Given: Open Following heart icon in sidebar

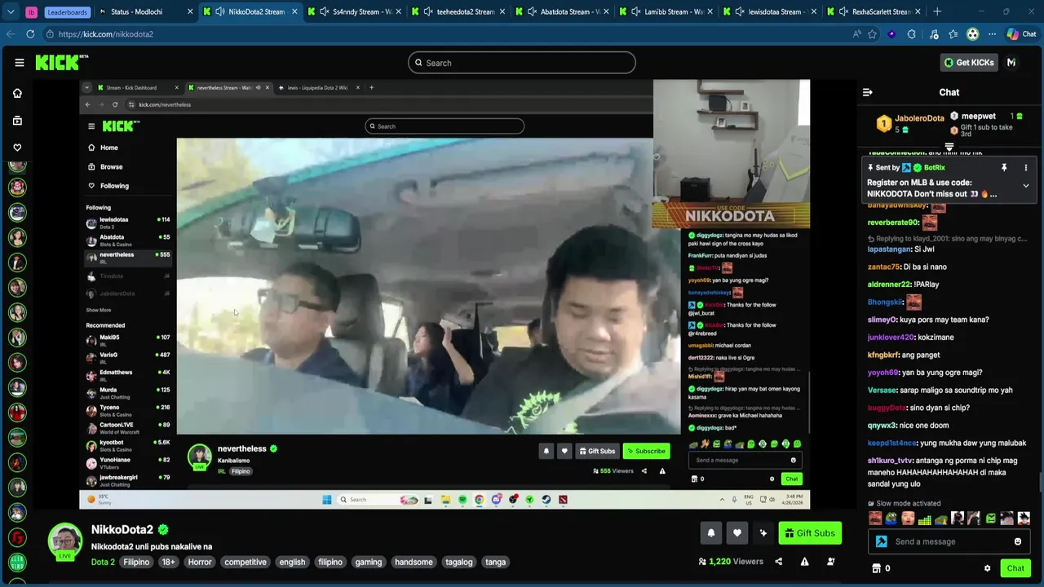Looking at the screenshot, I should (x=17, y=148).
